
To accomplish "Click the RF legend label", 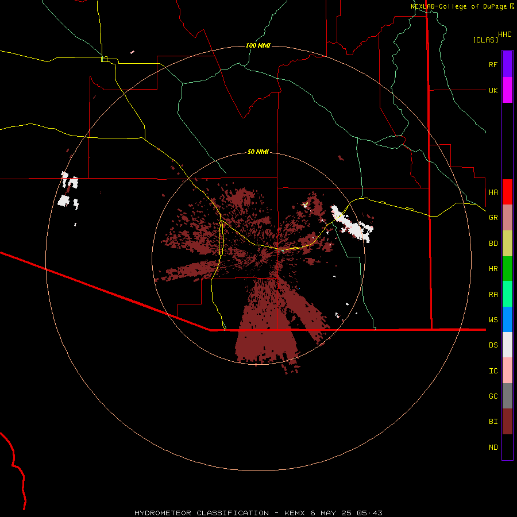I will (493, 64).
